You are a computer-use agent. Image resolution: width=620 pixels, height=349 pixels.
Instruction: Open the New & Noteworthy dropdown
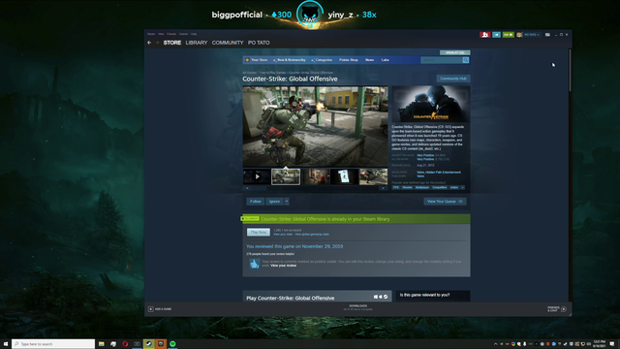[290, 60]
